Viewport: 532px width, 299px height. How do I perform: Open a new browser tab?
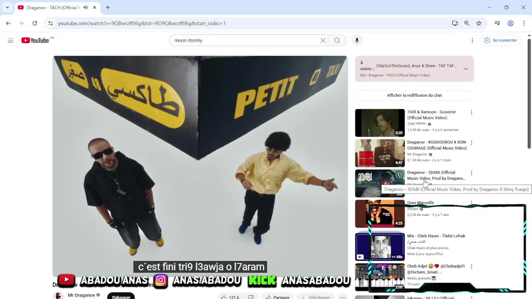(x=108, y=7)
